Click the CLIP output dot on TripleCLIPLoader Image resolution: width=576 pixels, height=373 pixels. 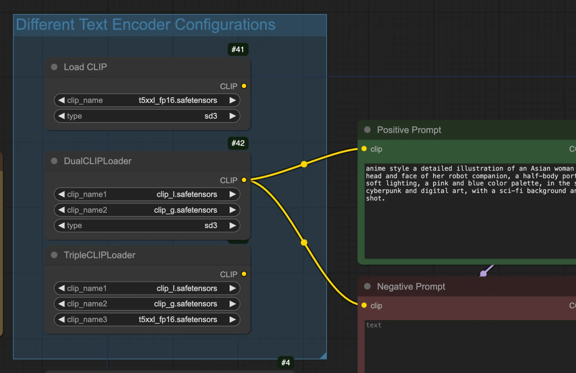tap(244, 274)
